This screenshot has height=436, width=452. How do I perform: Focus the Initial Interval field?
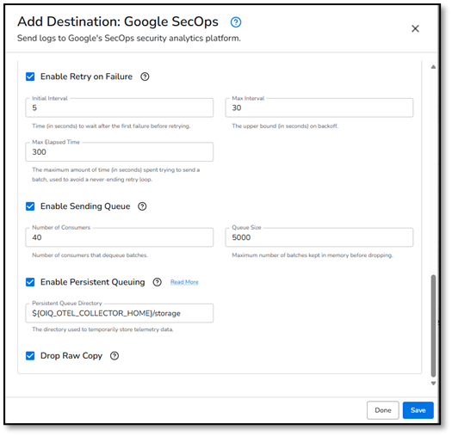(x=120, y=107)
